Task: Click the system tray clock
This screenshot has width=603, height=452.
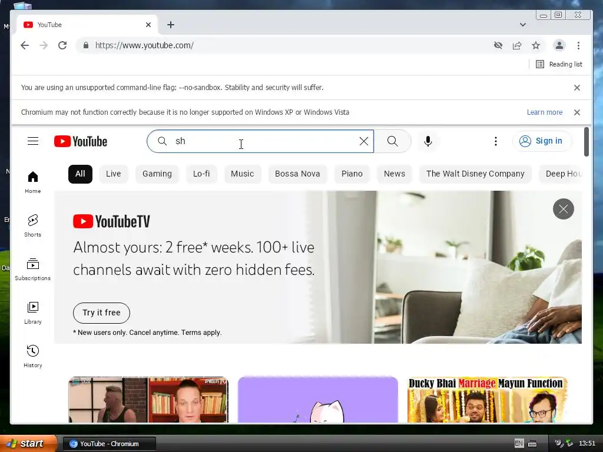Action: click(x=587, y=444)
